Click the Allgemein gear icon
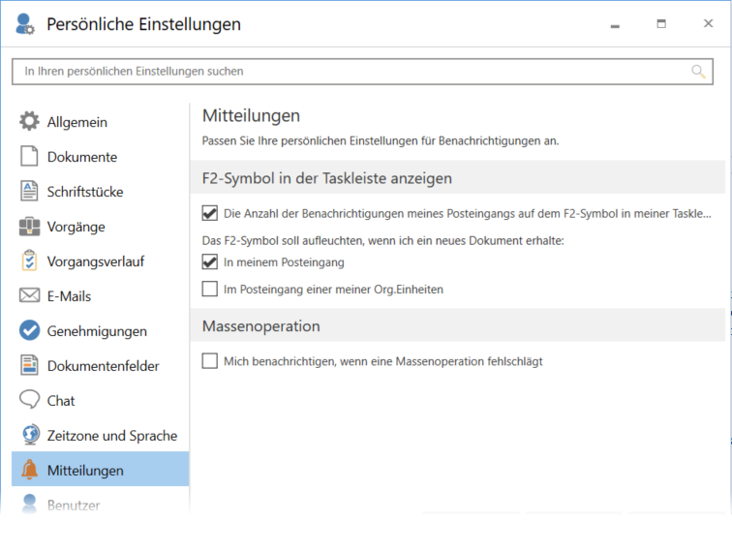The image size is (732, 552). pos(29,121)
